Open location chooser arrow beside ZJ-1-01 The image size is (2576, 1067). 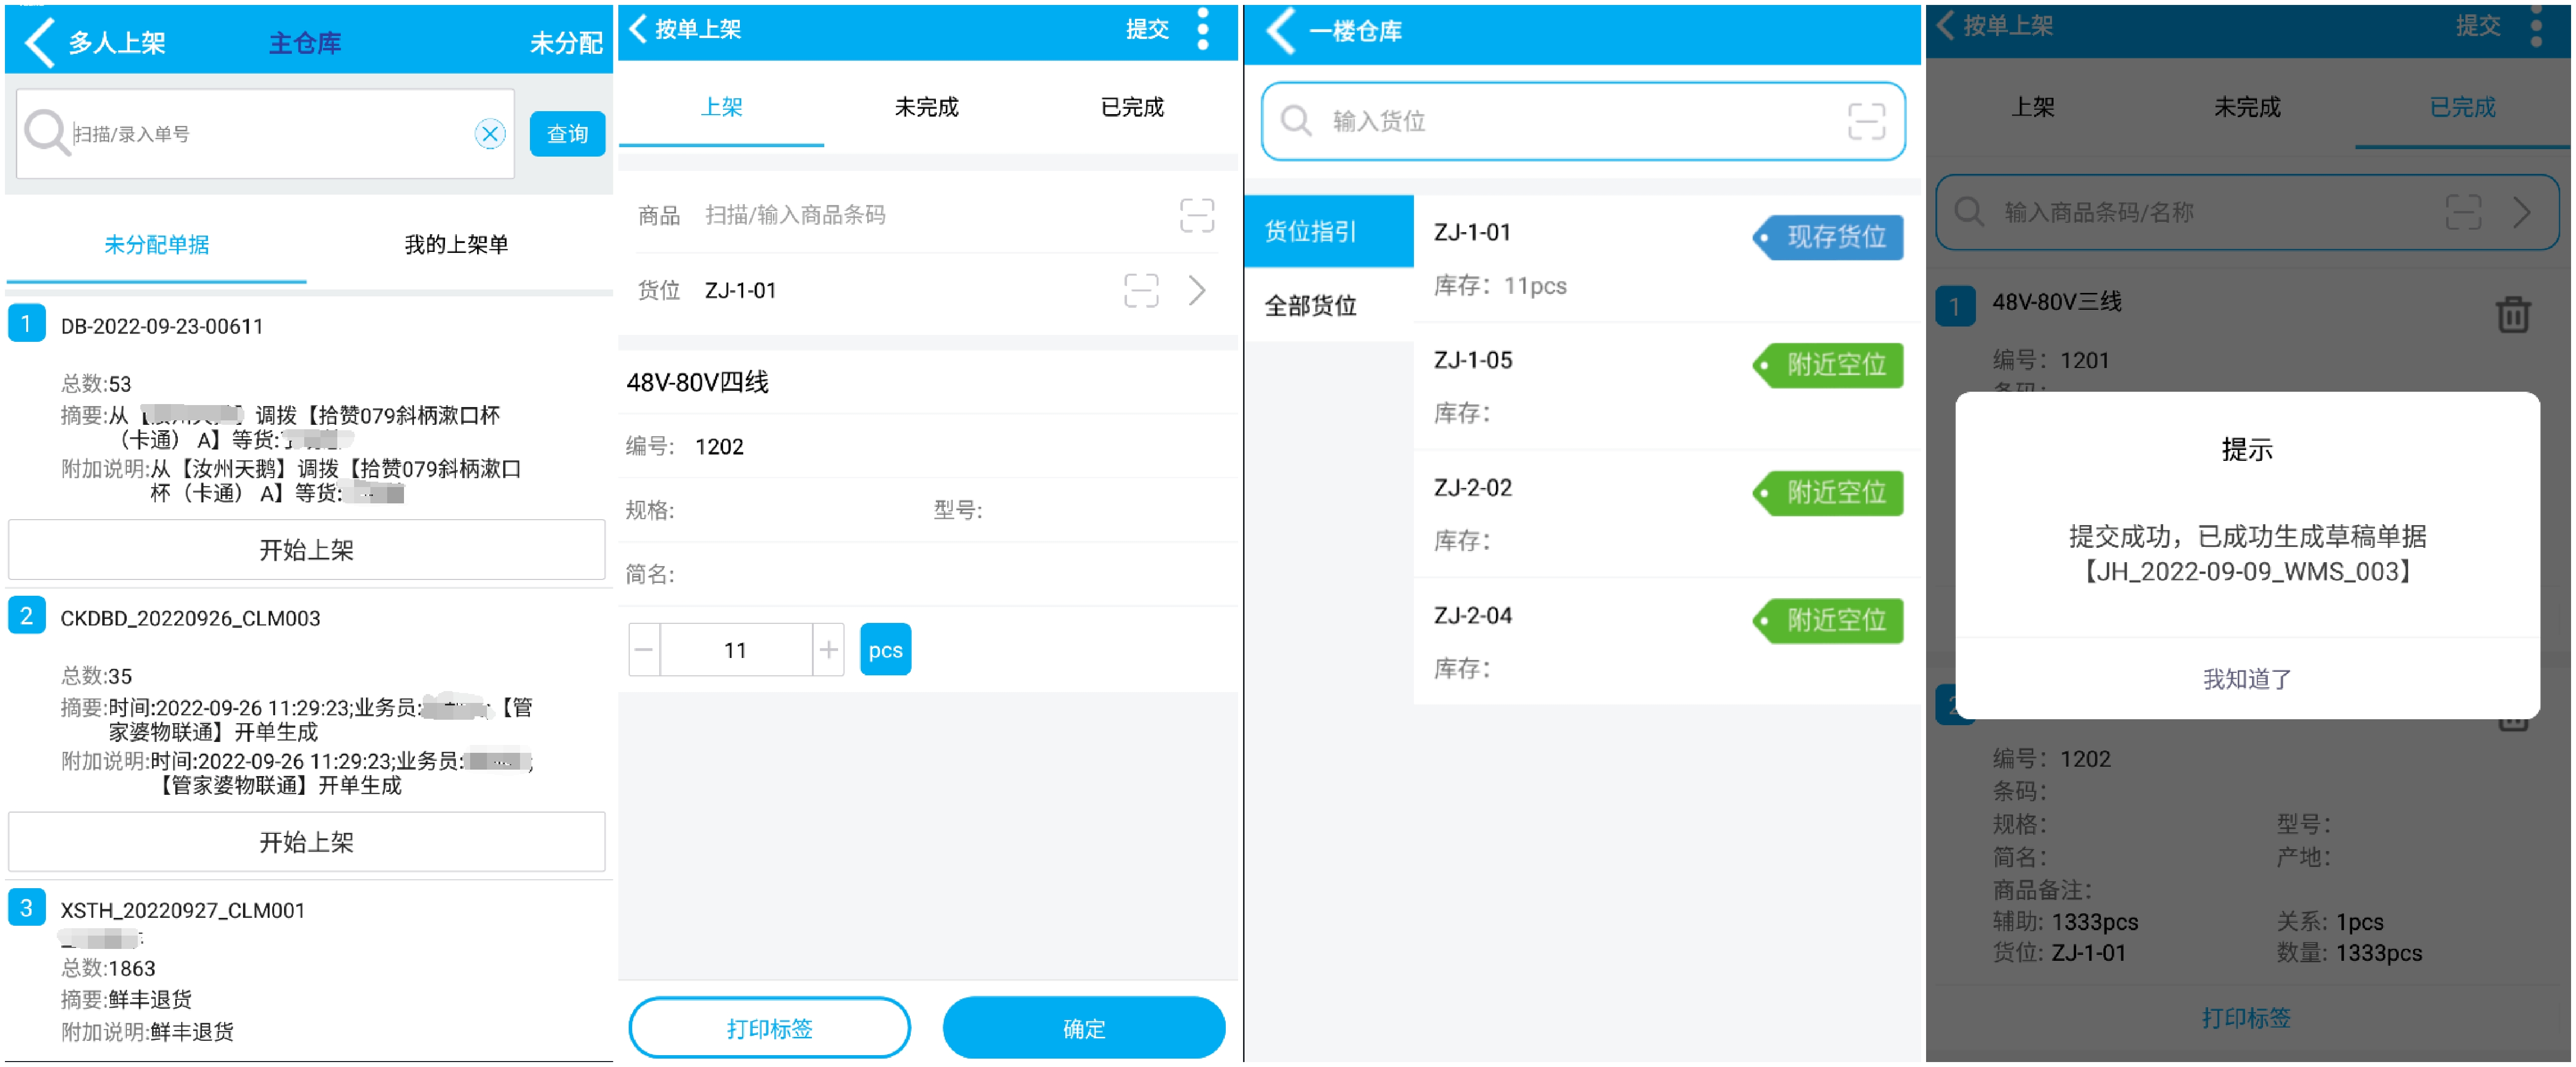pos(1197,290)
